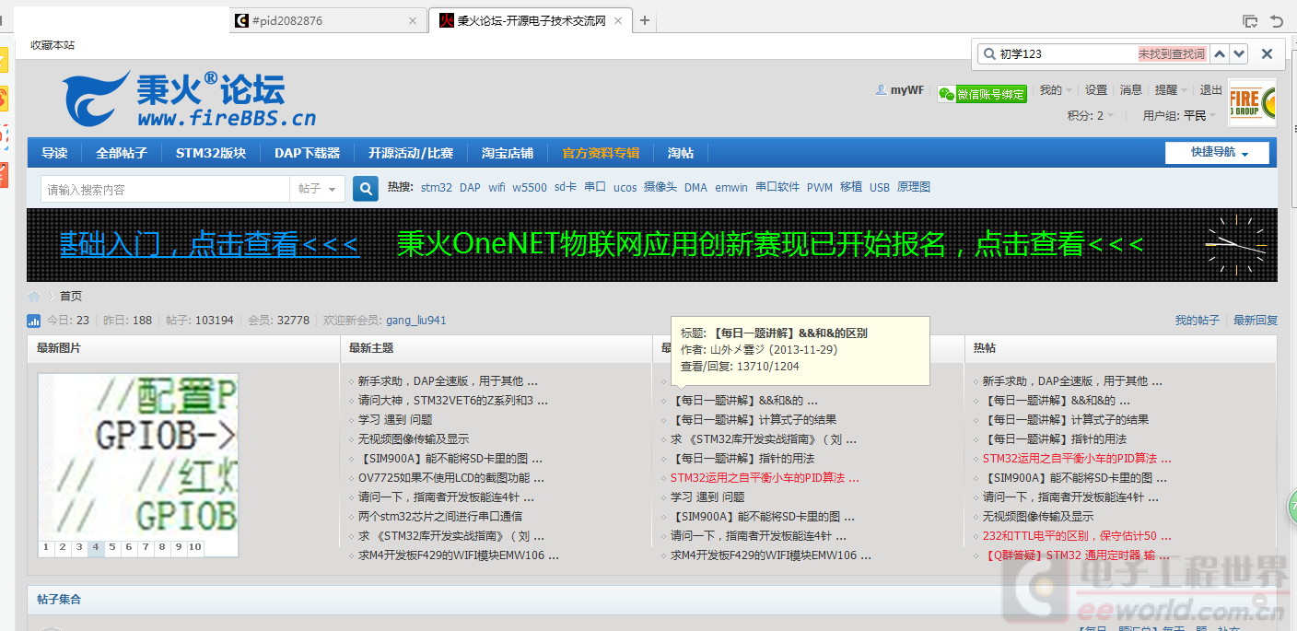Go to previous find-in-page match arrow

coord(1220,54)
